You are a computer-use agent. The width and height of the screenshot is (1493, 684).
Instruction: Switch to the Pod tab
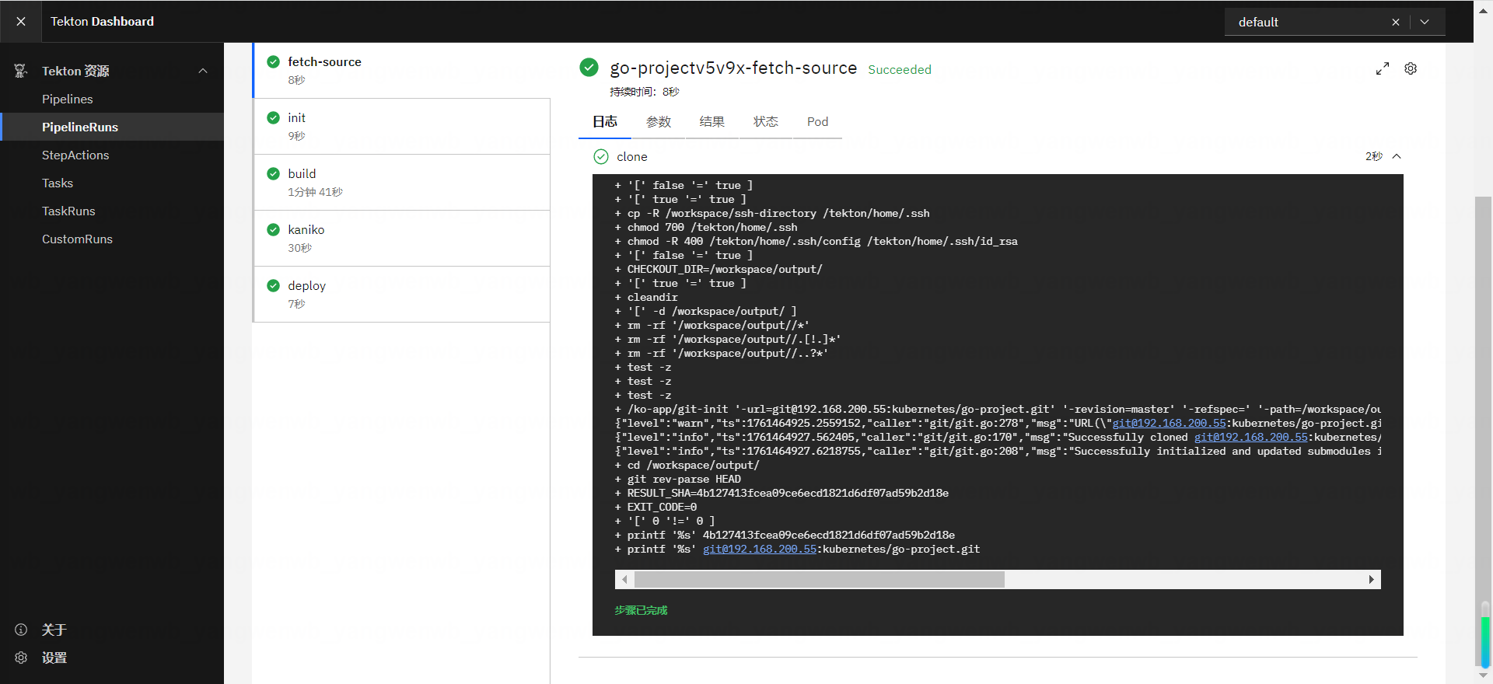click(x=817, y=122)
